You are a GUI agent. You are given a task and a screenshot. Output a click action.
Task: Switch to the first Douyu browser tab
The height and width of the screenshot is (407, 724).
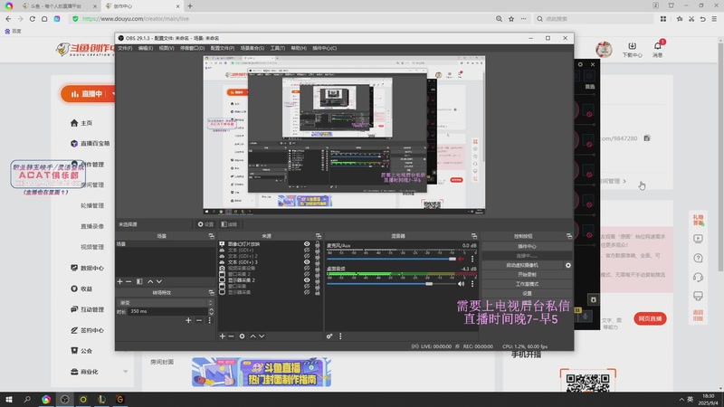pos(58,6)
